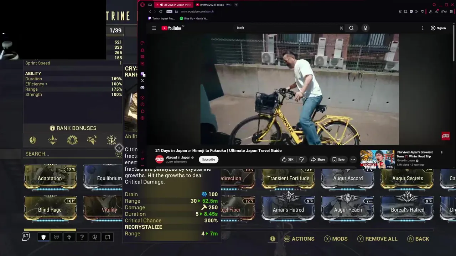Open YouTube hamburger guide menu
This screenshot has height=256, width=456.
154,28
